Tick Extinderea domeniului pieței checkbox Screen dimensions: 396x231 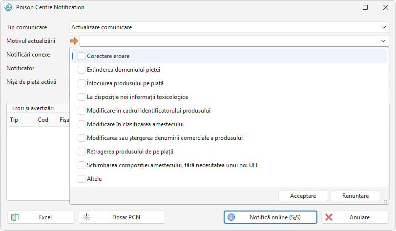[x=82, y=70]
